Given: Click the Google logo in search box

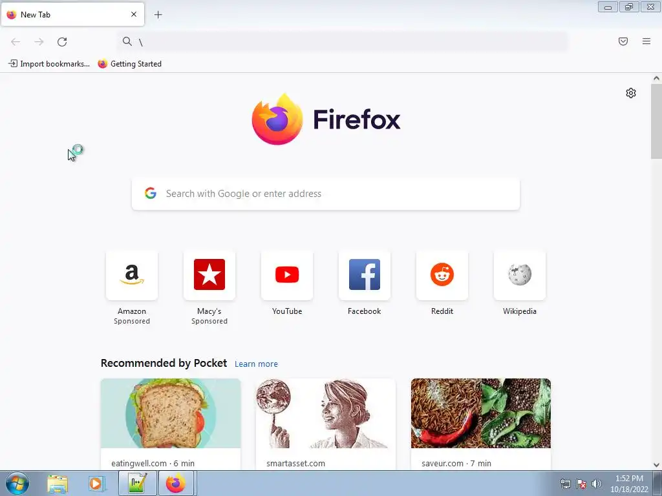Looking at the screenshot, I should point(151,193).
